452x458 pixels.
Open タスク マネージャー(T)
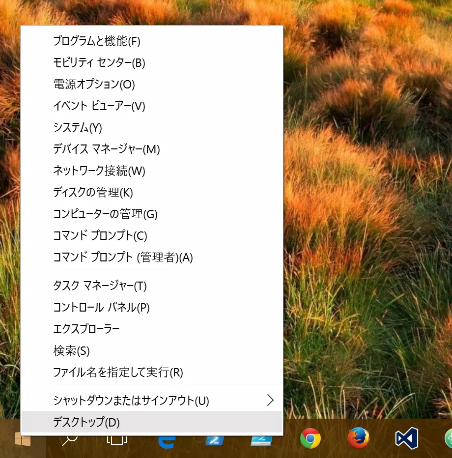(x=100, y=286)
